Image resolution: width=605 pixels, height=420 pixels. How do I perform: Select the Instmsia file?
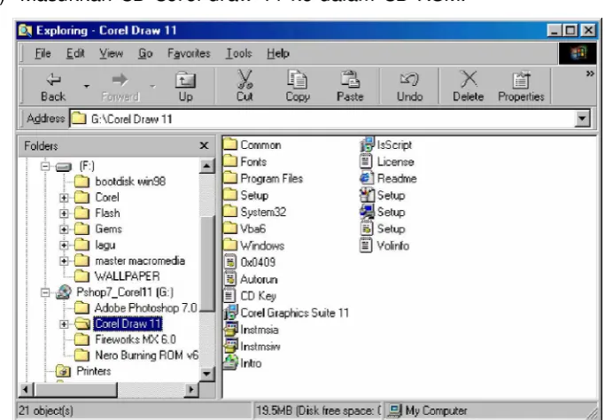tap(252, 330)
